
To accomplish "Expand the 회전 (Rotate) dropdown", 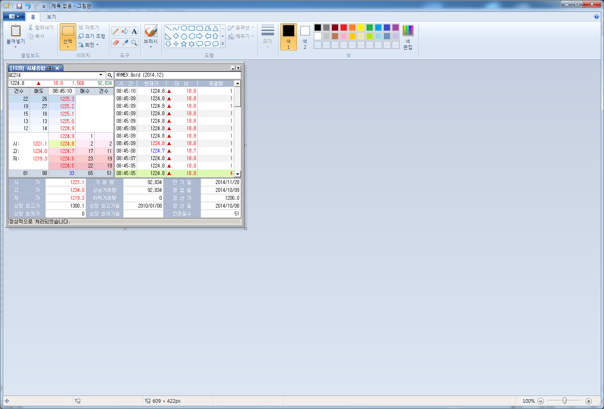I will 89,45.
